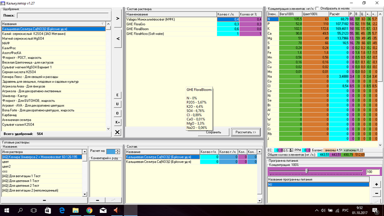Show hidden system tray icons chevron

(317, 210)
